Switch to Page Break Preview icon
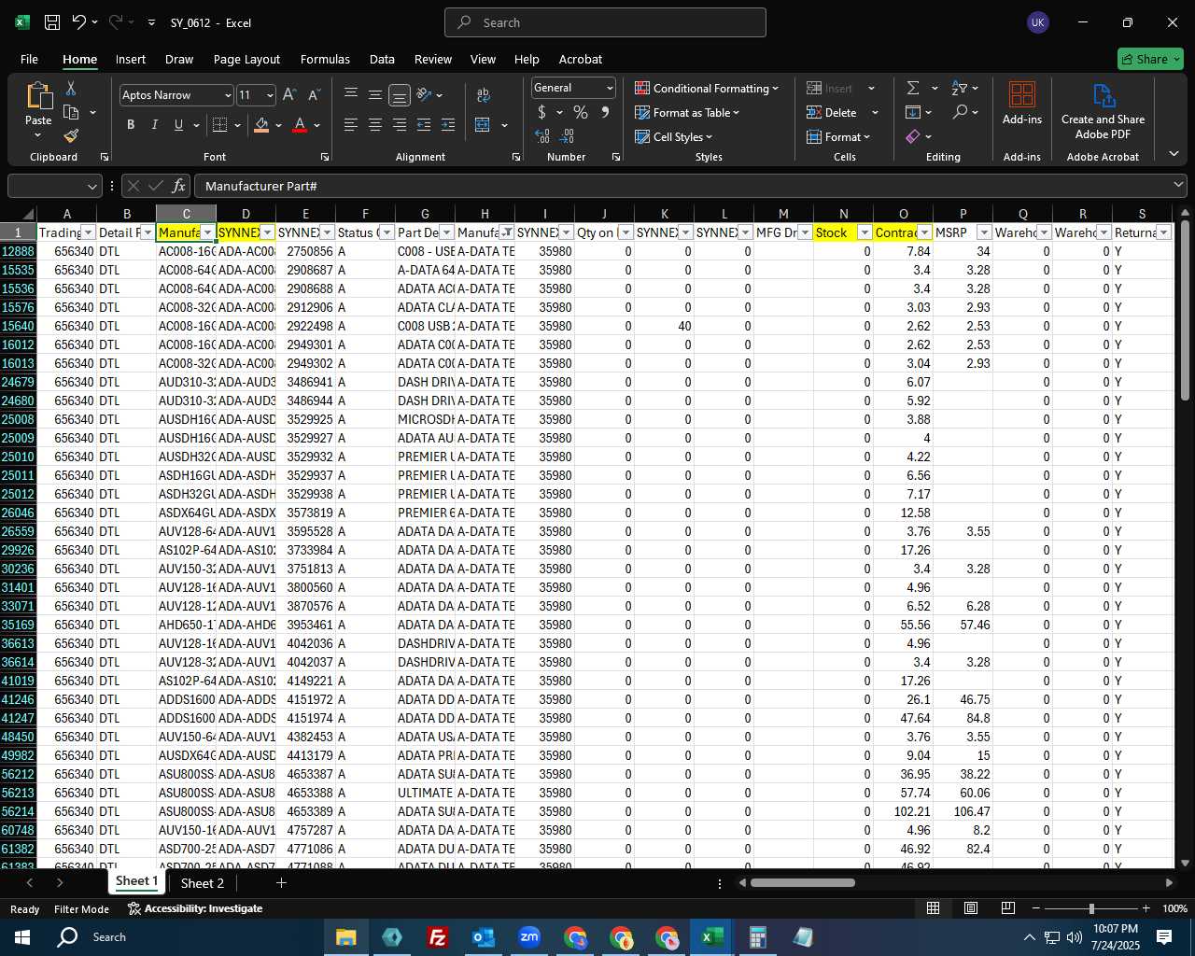The height and width of the screenshot is (956, 1195). click(1008, 908)
